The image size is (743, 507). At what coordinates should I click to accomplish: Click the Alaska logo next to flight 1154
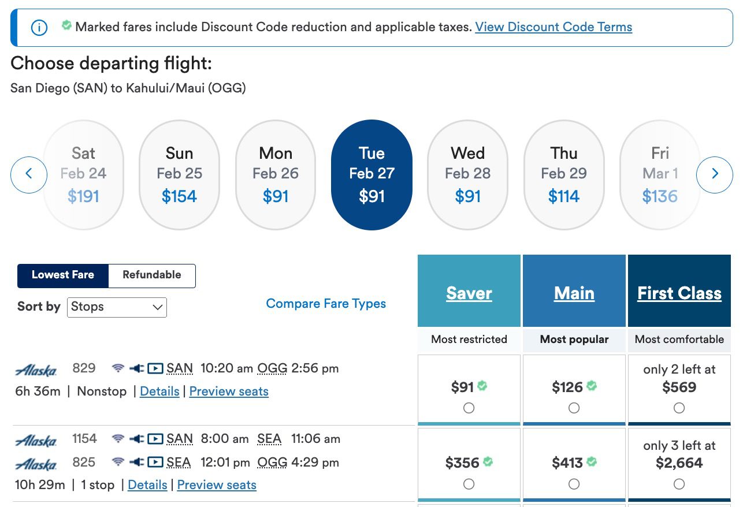click(36, 439)
